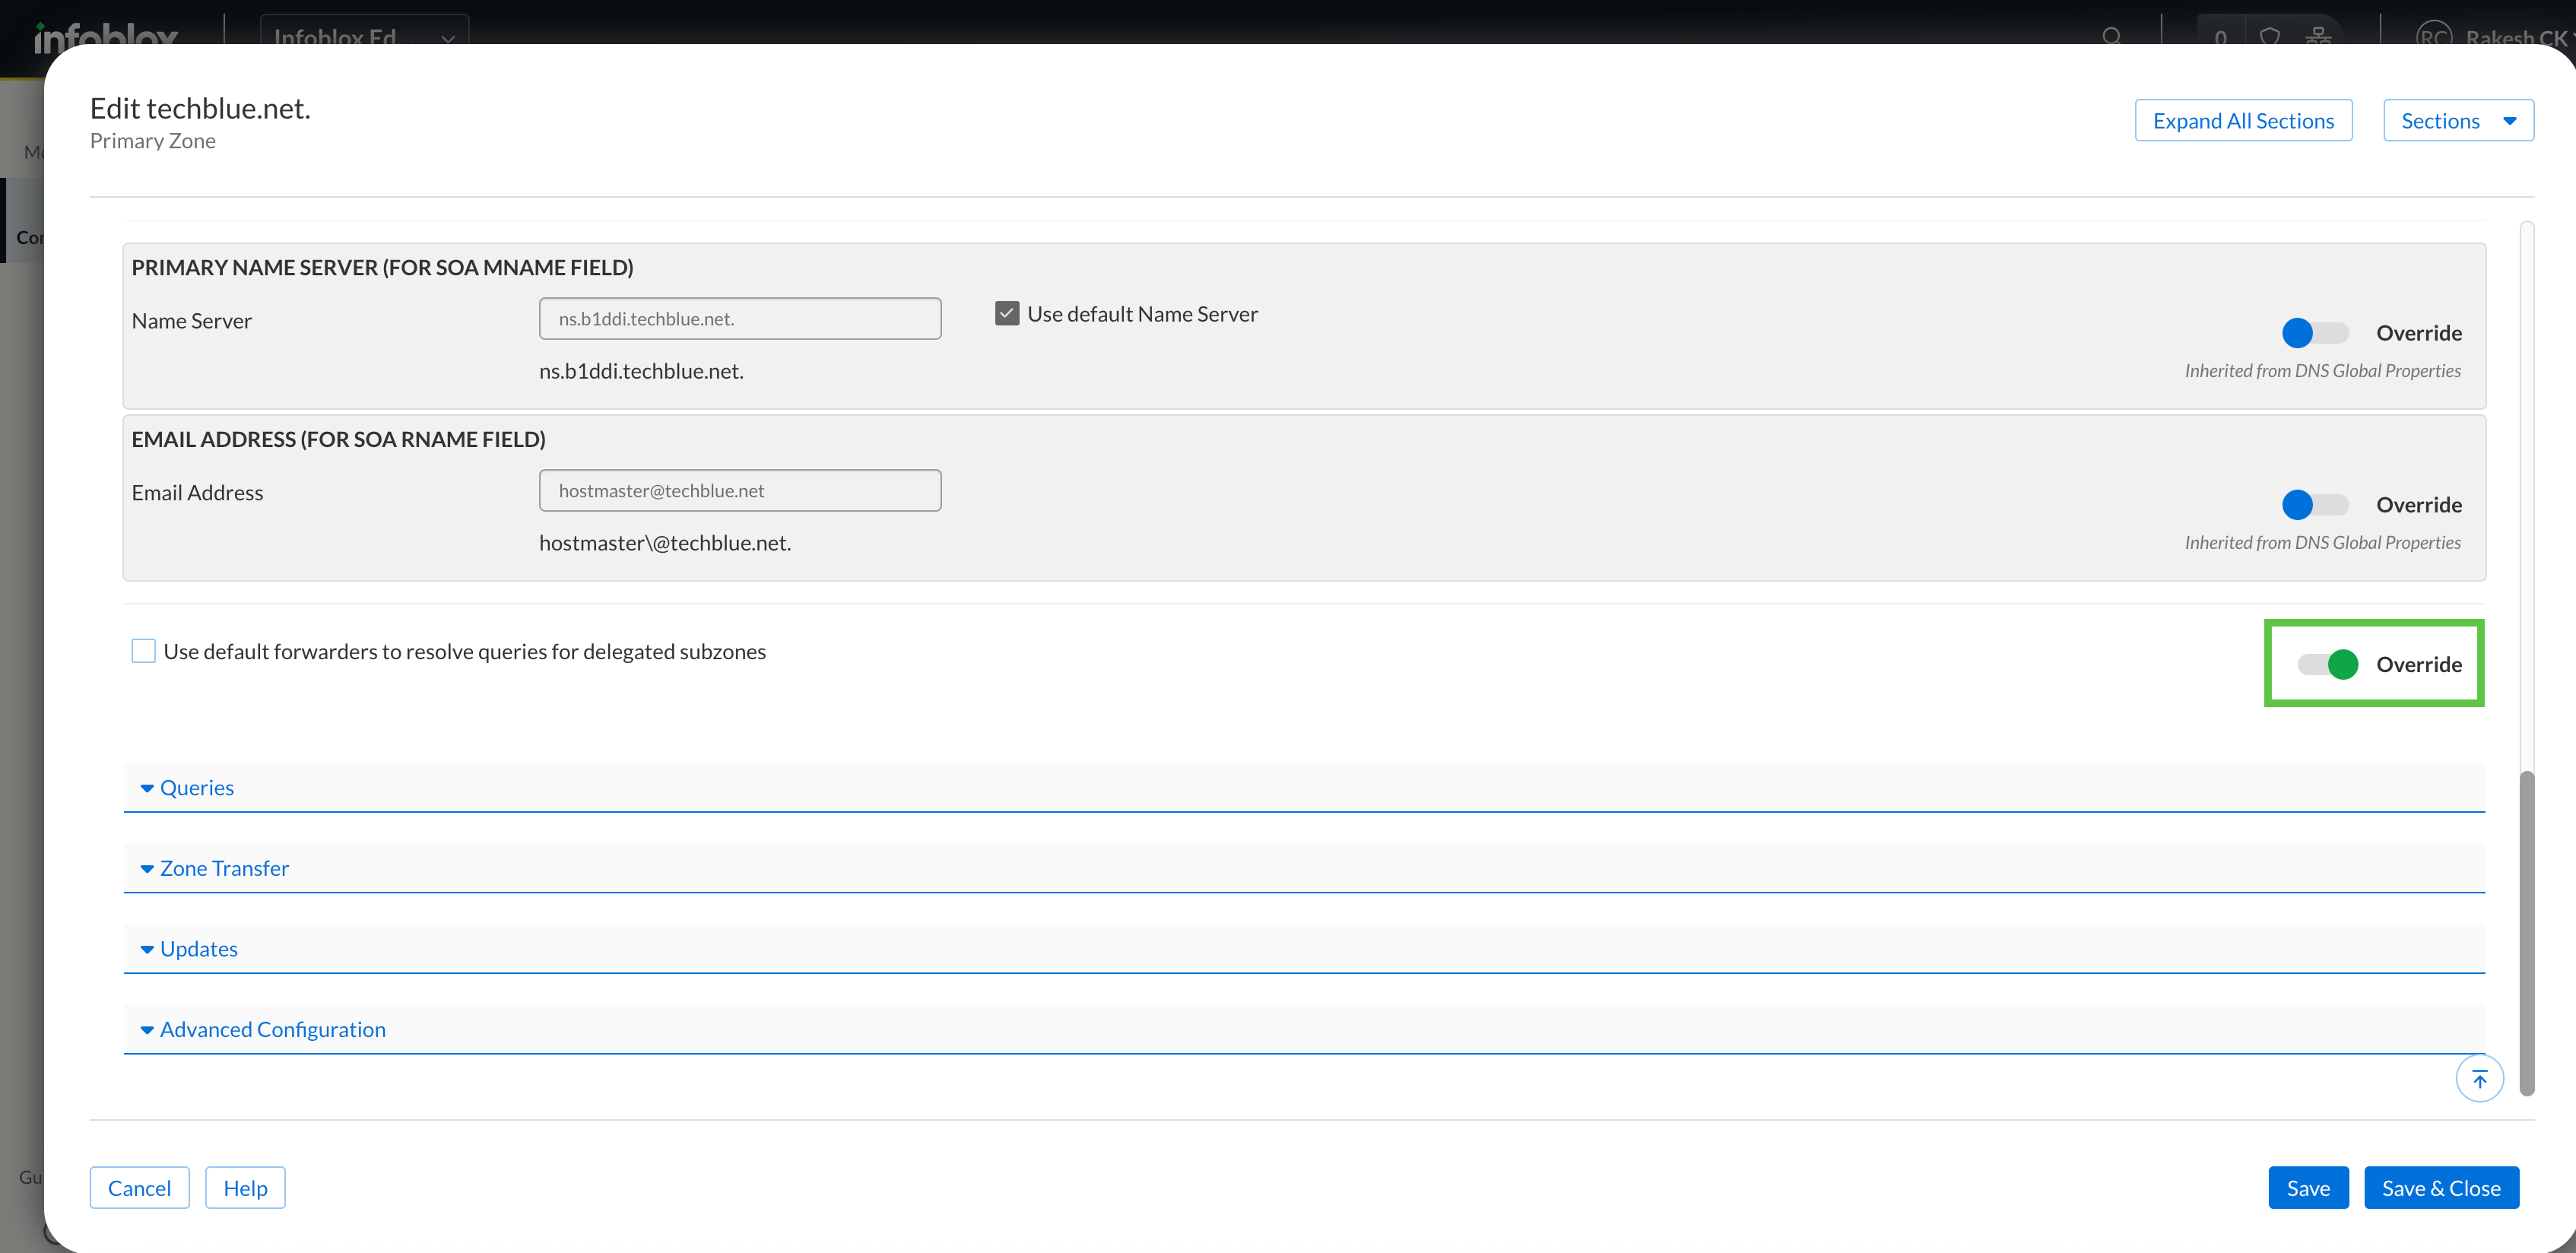2576x1253 pixels.
Task: Click the search magnifier icon in header
Action: (2111, 36)
